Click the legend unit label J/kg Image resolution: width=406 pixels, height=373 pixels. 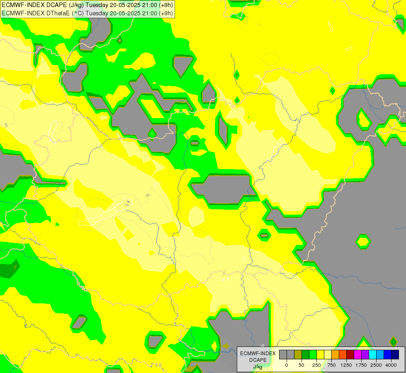(x=258, y=367)
